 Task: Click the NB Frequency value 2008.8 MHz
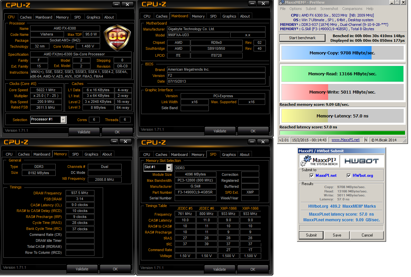click(x=105, y=179)
